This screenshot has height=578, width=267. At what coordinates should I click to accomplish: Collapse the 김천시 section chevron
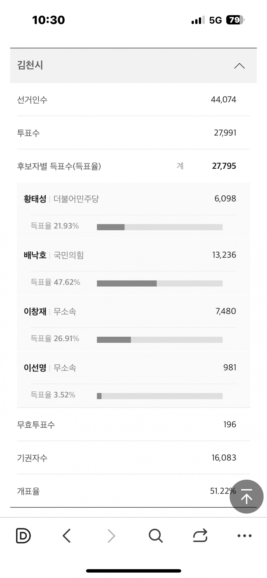(x=239, y=66)
